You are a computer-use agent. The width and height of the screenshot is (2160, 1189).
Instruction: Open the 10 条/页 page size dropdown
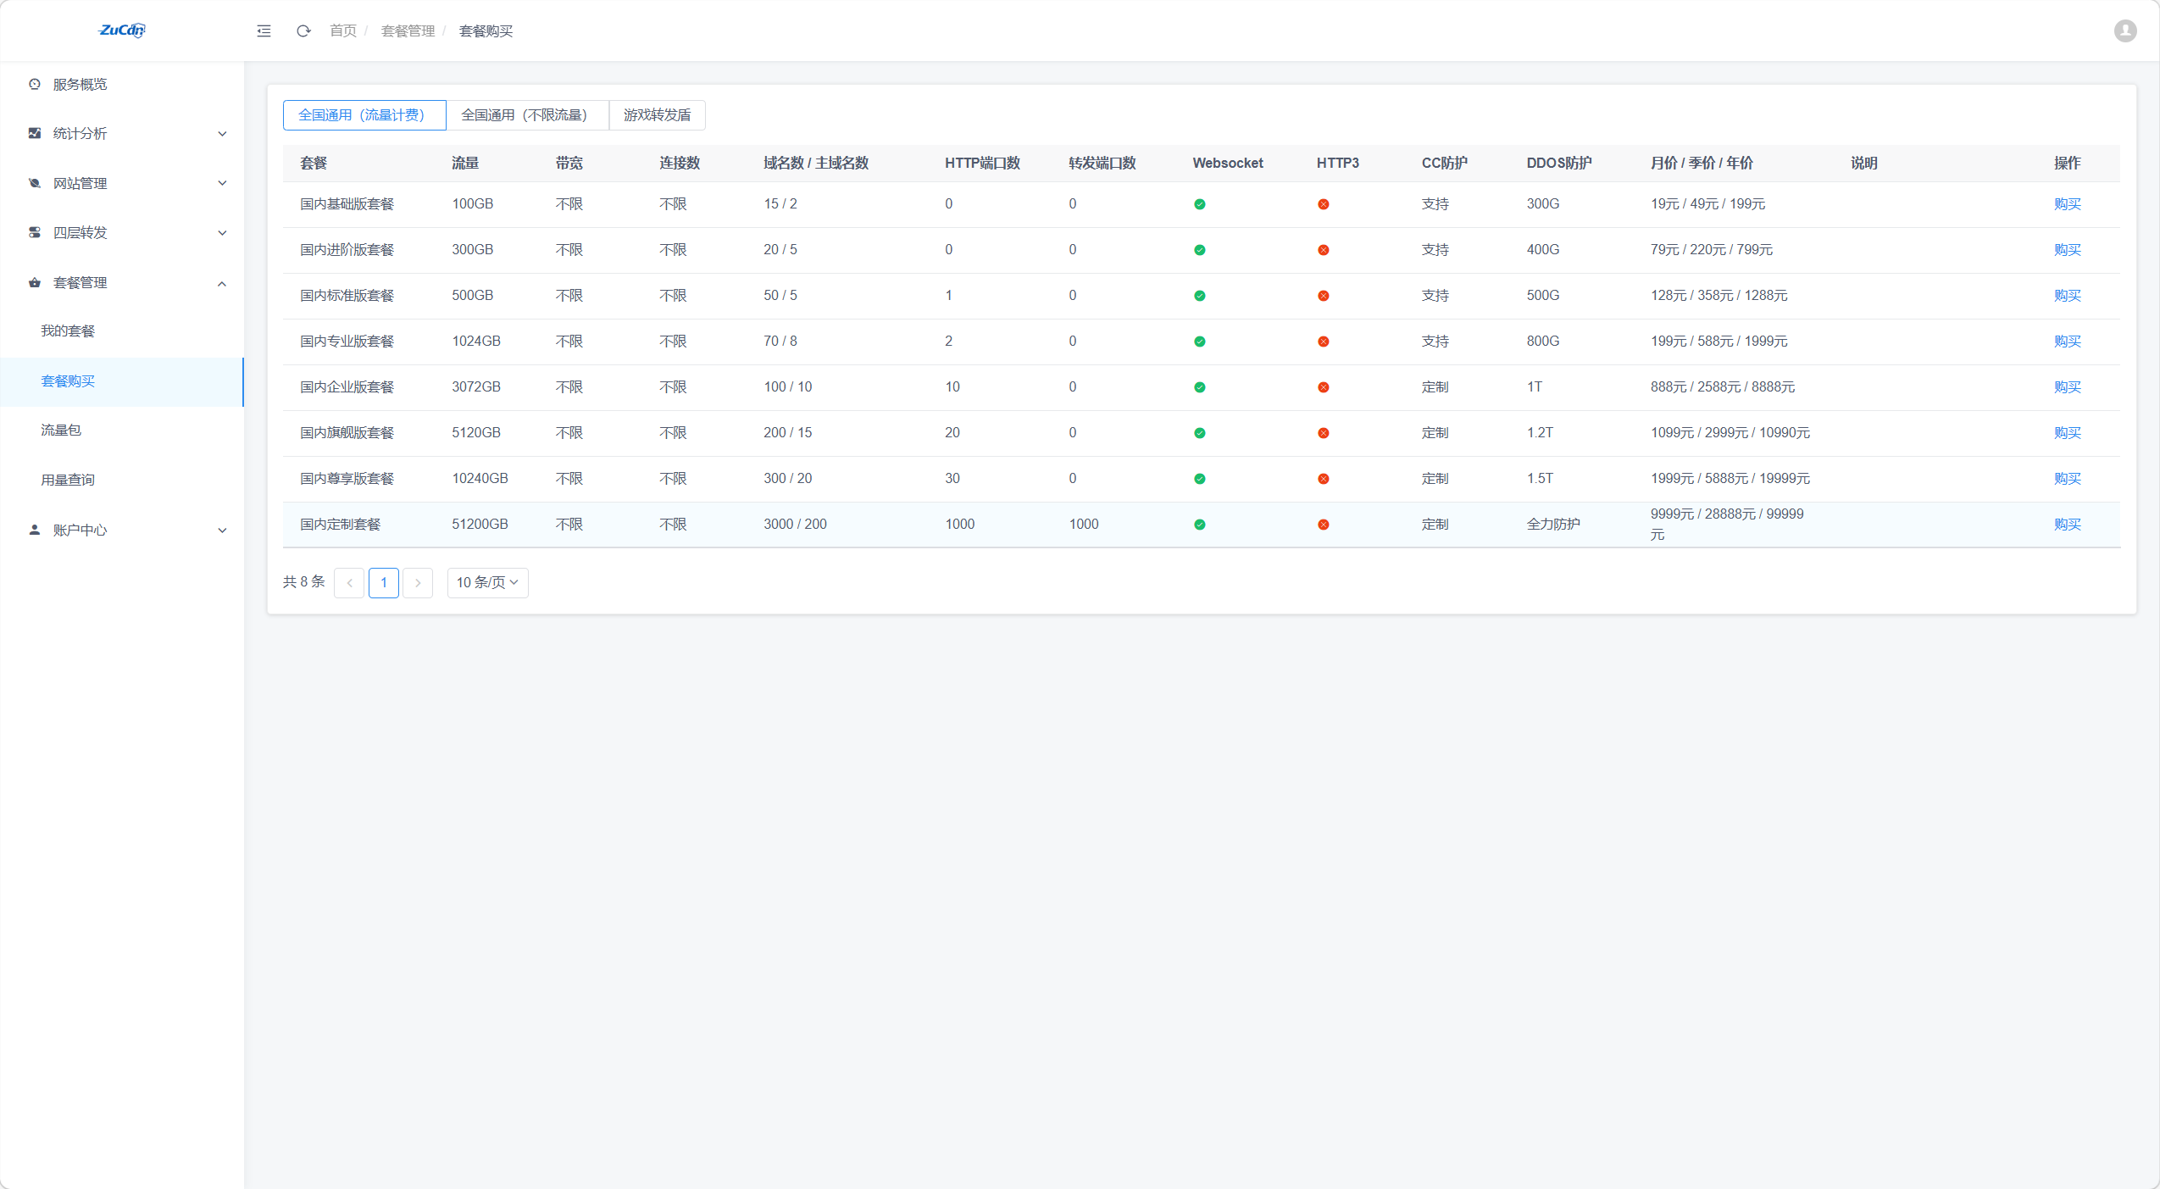[x=487, y=582]
